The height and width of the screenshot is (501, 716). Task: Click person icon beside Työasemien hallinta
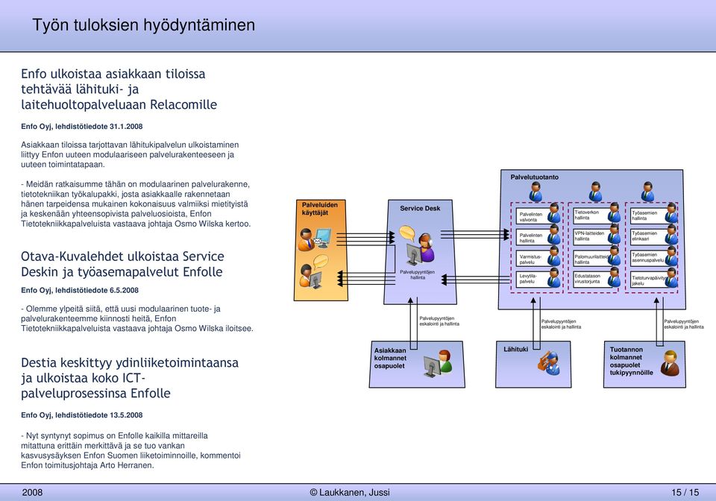671,212
